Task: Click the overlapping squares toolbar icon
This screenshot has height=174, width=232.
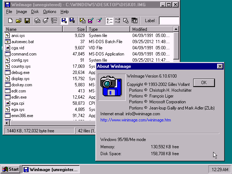Action: (126, 21)
